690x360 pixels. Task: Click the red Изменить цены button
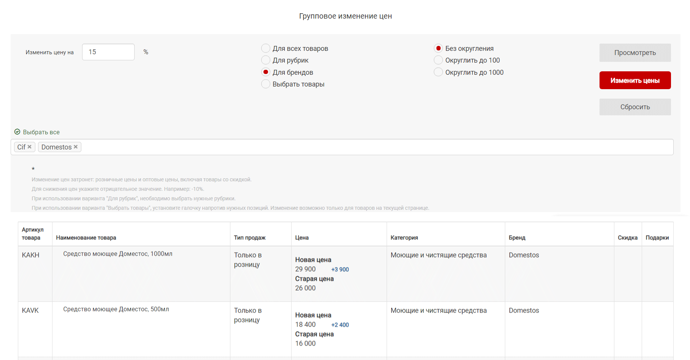(x=635, y=80)
